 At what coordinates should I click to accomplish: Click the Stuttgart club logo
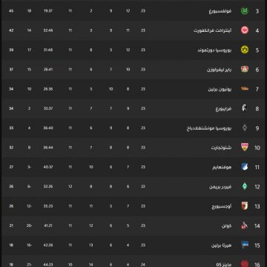point(245,148)
